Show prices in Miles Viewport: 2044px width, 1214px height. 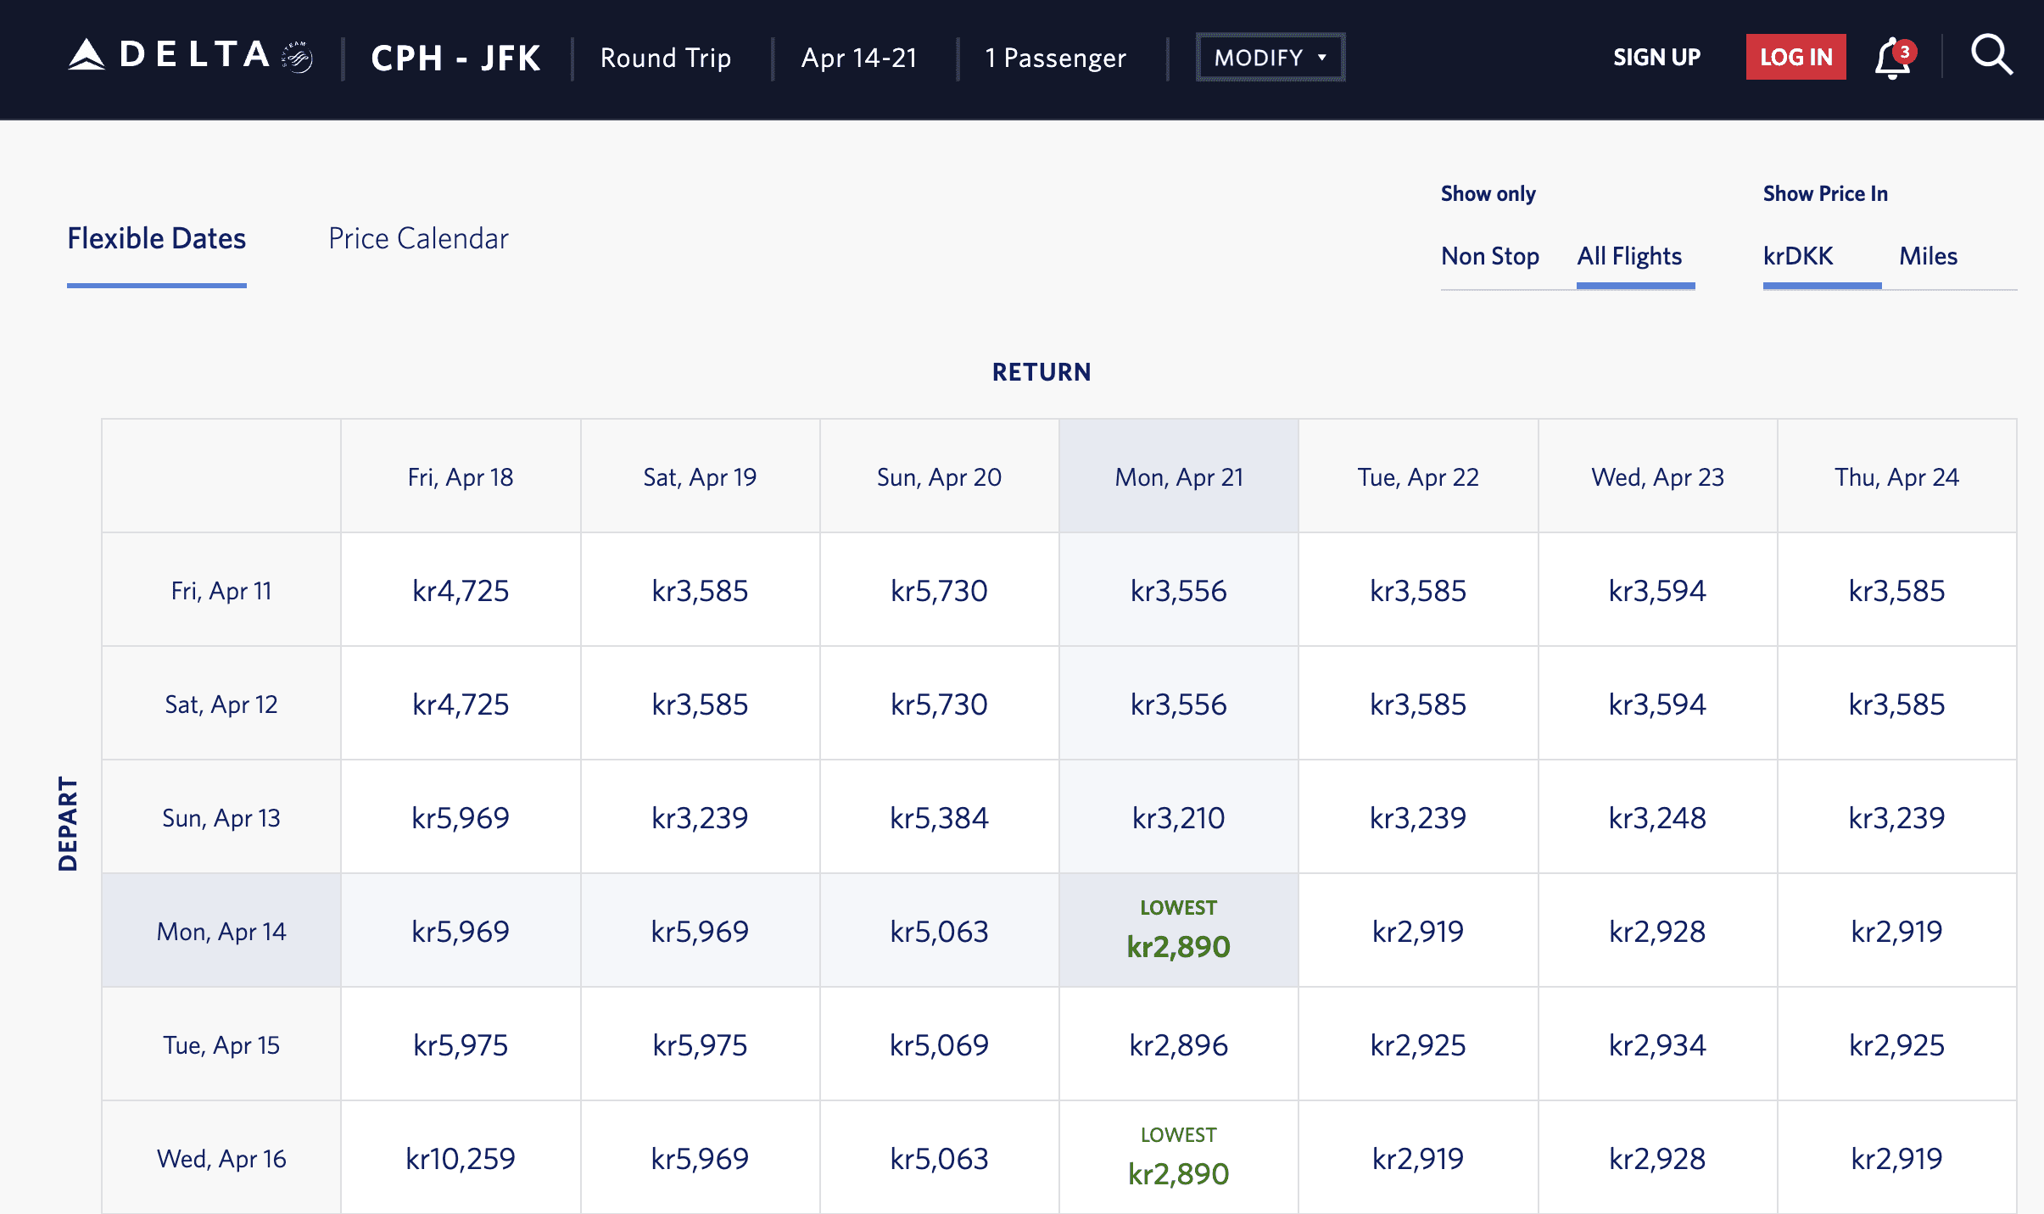click(x=1928, y=256)
